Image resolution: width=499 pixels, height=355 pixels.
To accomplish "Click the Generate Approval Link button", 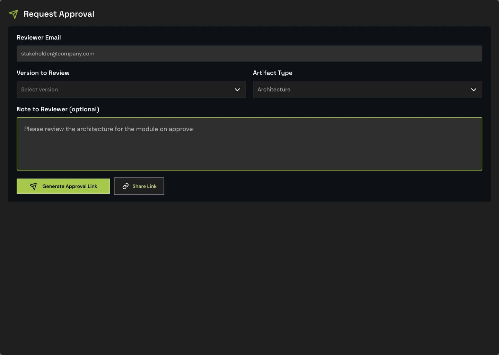I will (x=63, y=186).
